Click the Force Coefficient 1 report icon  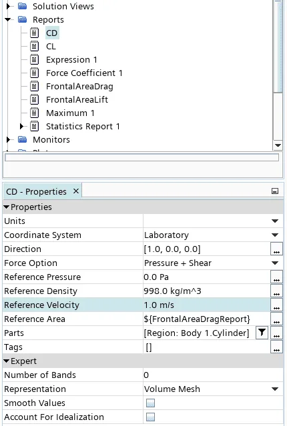click(x=34, y=73)
